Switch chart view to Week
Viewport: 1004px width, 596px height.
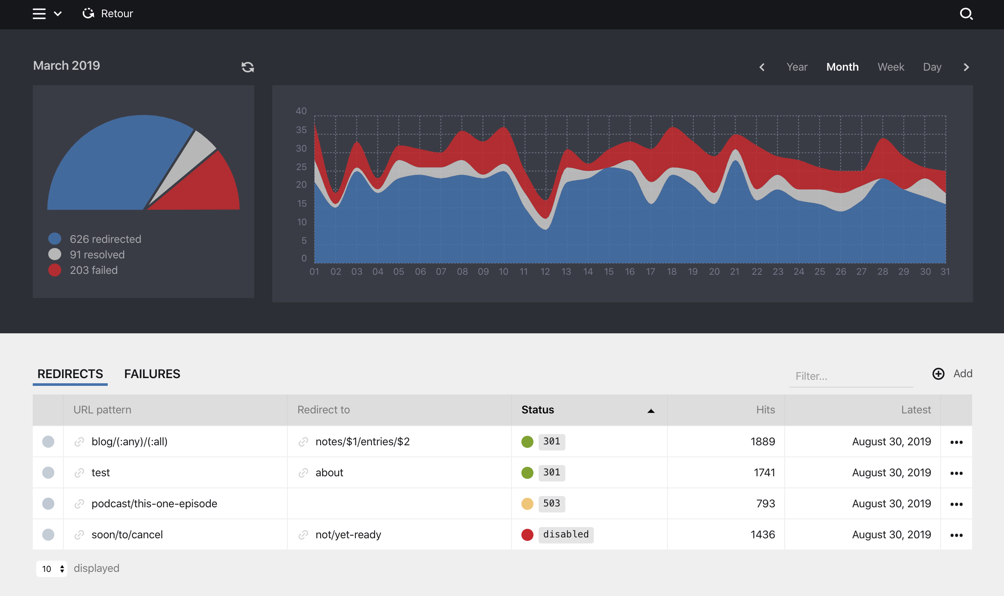tap(891, 67)
